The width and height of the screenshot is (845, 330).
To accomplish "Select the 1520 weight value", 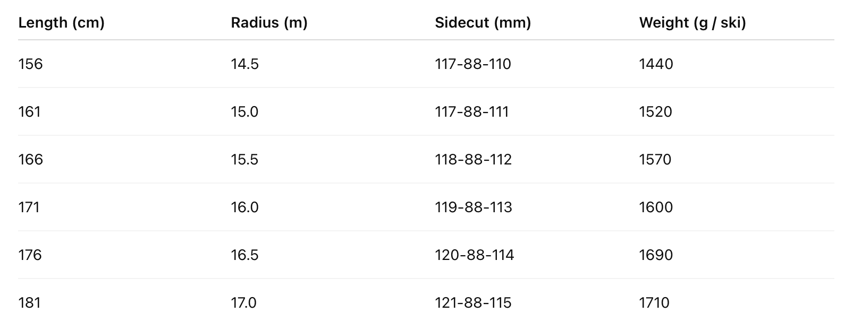I will (x=655, y=112).
